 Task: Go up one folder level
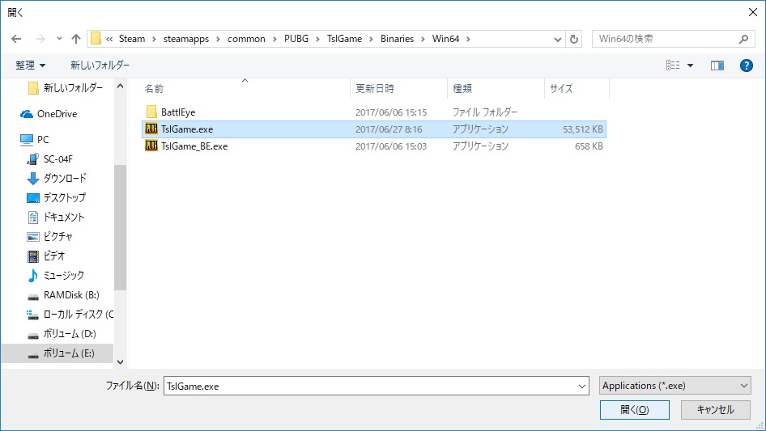coord(76,39)
